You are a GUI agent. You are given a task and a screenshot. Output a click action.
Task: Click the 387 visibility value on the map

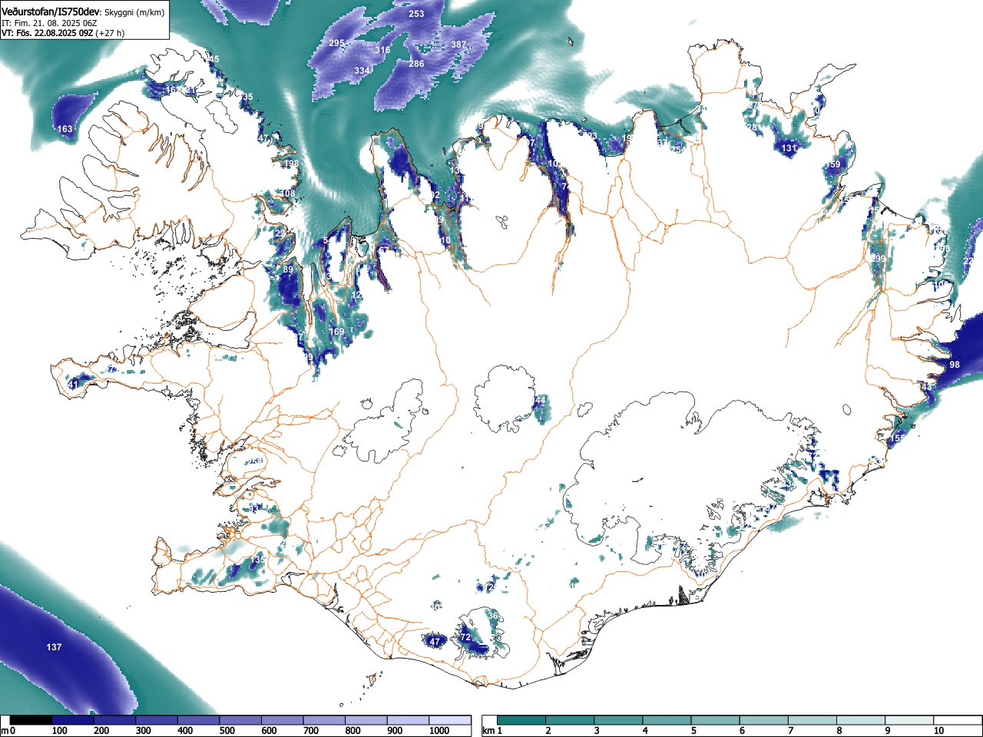point(458,45)
